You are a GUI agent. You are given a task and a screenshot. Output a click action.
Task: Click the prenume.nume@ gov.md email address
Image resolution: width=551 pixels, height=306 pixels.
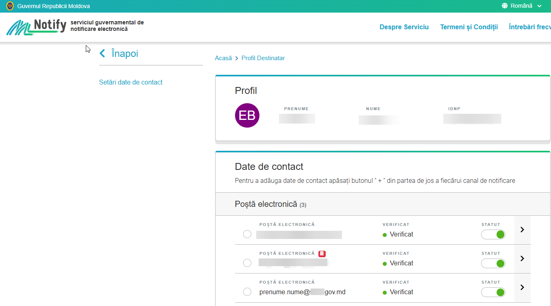pos(302,292)
